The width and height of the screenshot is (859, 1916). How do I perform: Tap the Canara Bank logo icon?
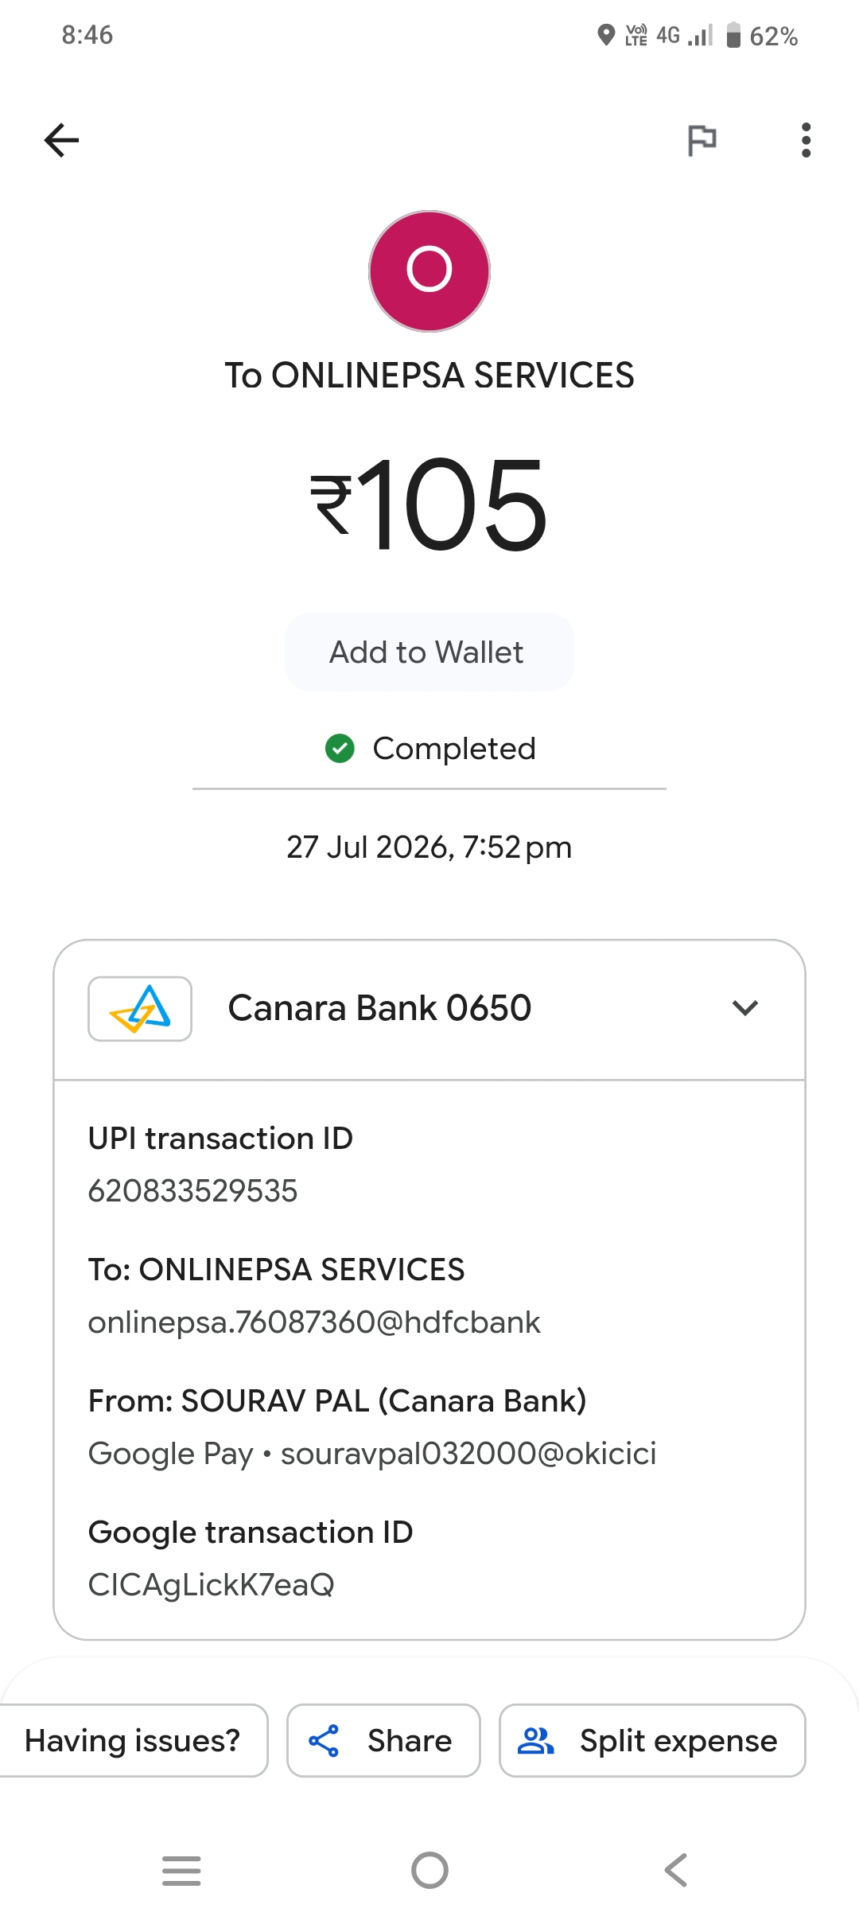click(140, 1008)
